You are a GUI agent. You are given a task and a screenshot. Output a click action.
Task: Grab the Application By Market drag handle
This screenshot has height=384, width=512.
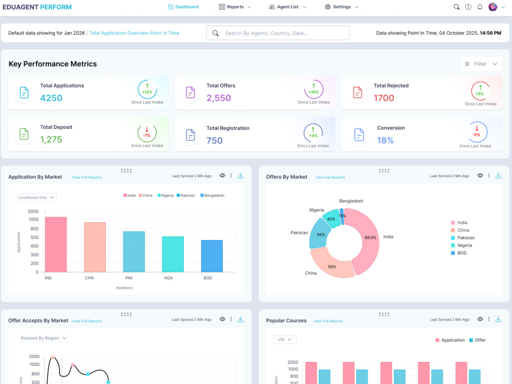126,171
